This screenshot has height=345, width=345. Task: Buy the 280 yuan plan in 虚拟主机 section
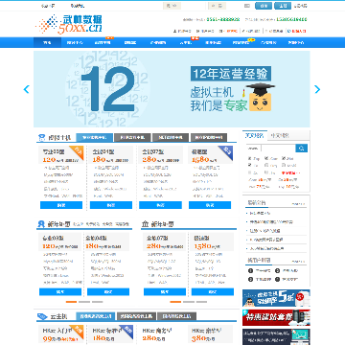[x=160, y=205]
